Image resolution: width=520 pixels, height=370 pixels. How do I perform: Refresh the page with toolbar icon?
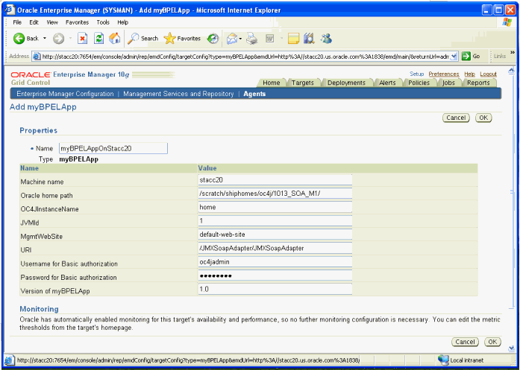tap(98, 38)
